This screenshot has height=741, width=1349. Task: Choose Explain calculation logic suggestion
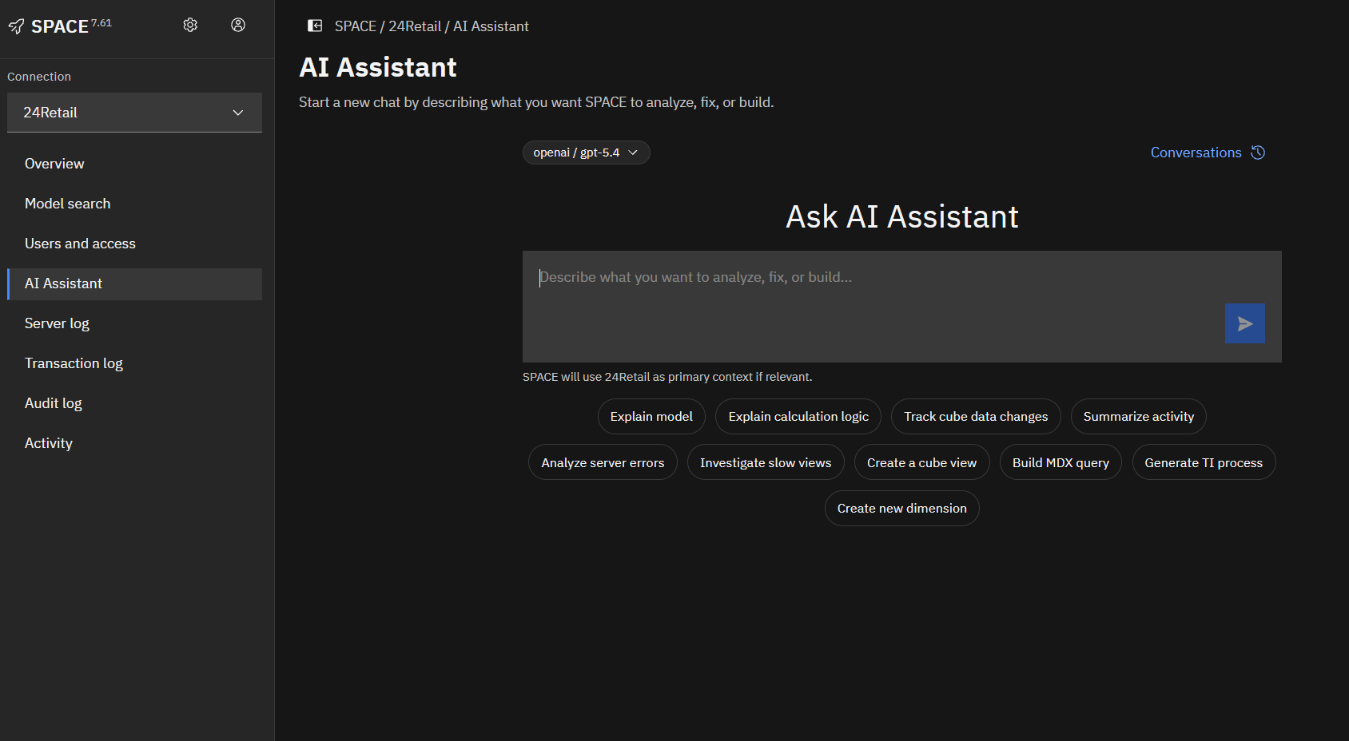click(798, 417)
